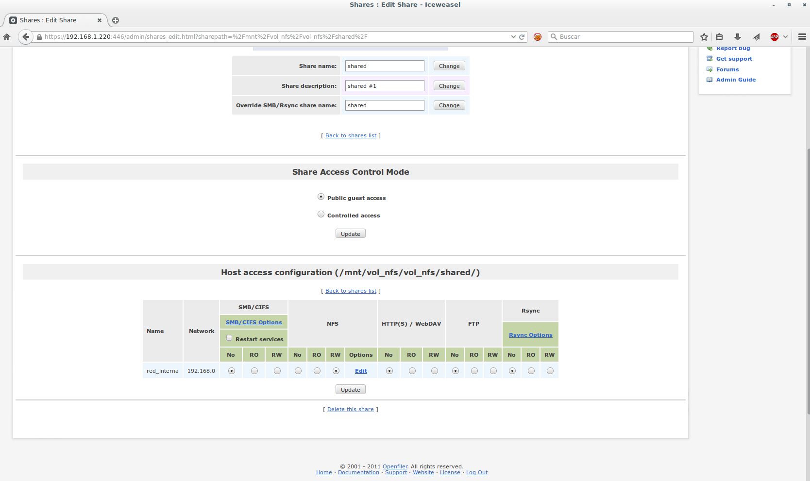The height and width of the screenshot is (481, 810).
Task: Expand the Adblock Plus dropdown arrow
Action: pos(785,37)
